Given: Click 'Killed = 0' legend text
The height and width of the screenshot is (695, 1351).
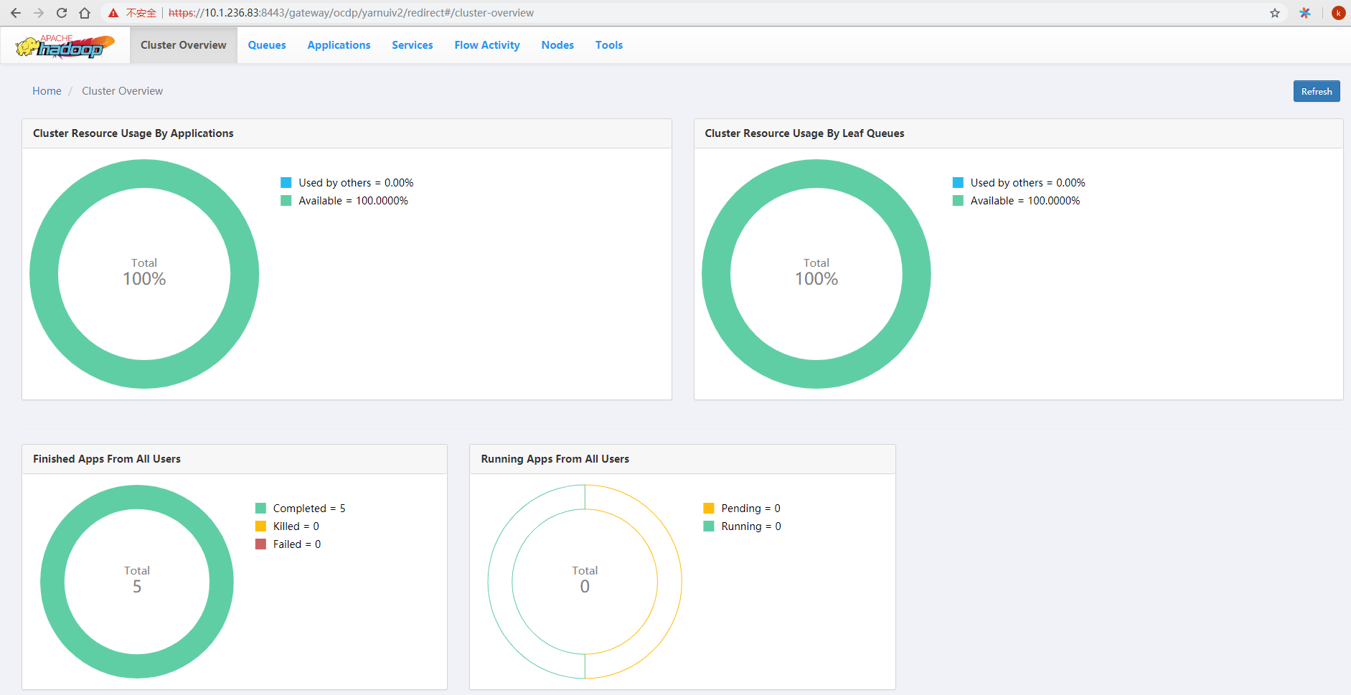Looking at the screenshot, I should click(x=296, y=526).
